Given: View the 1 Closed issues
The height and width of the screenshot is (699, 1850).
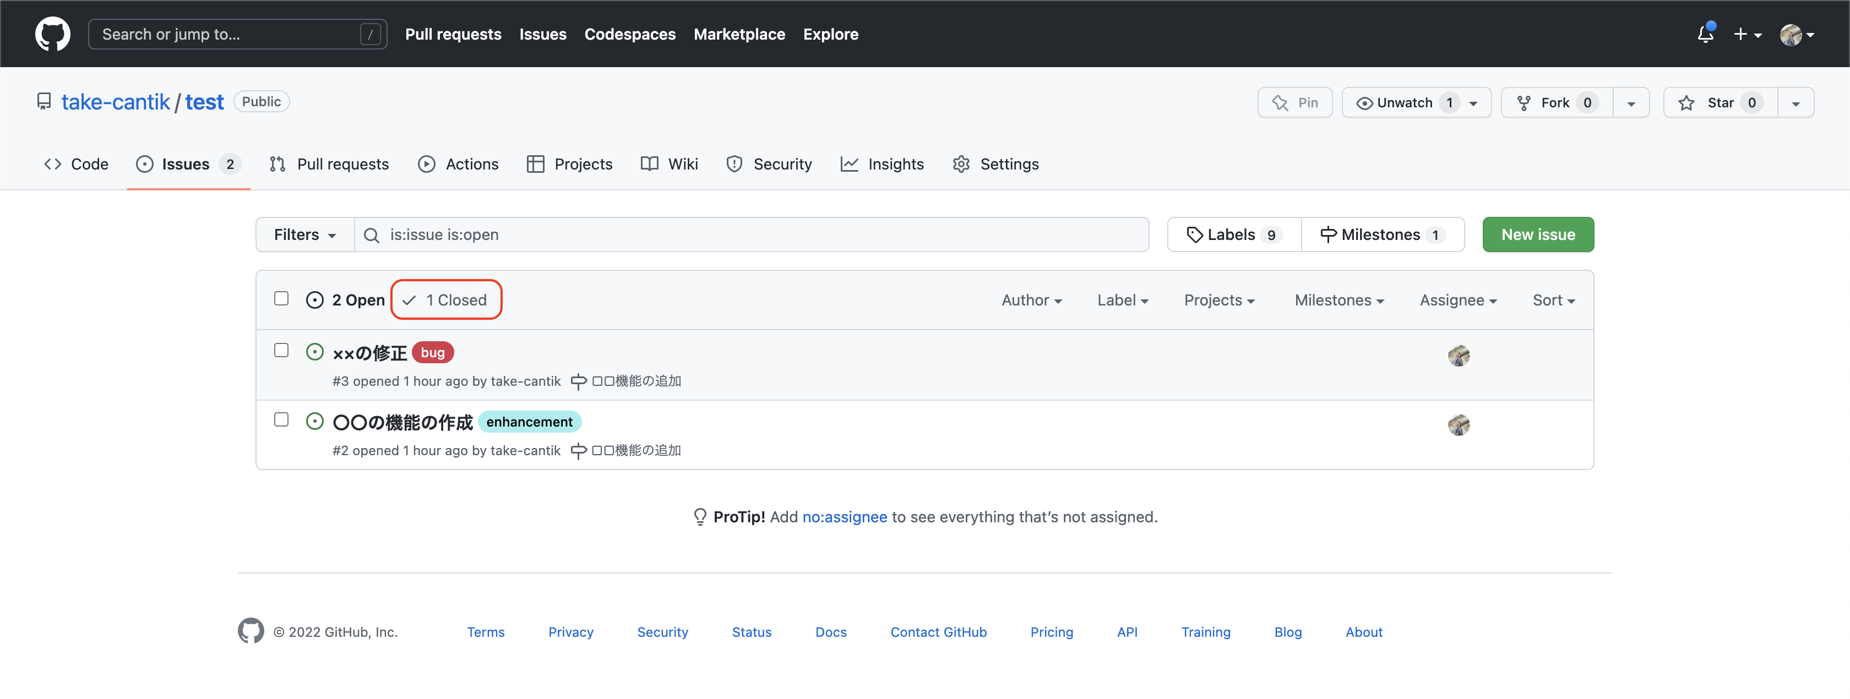Looking at the screenshot, I should click(446, 299).
